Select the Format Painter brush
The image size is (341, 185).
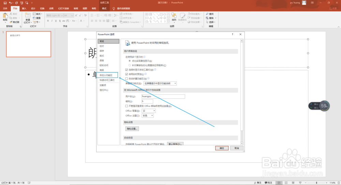[11, 22]
